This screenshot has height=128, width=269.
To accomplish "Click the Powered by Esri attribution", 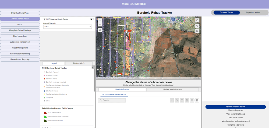I will 195,78.
